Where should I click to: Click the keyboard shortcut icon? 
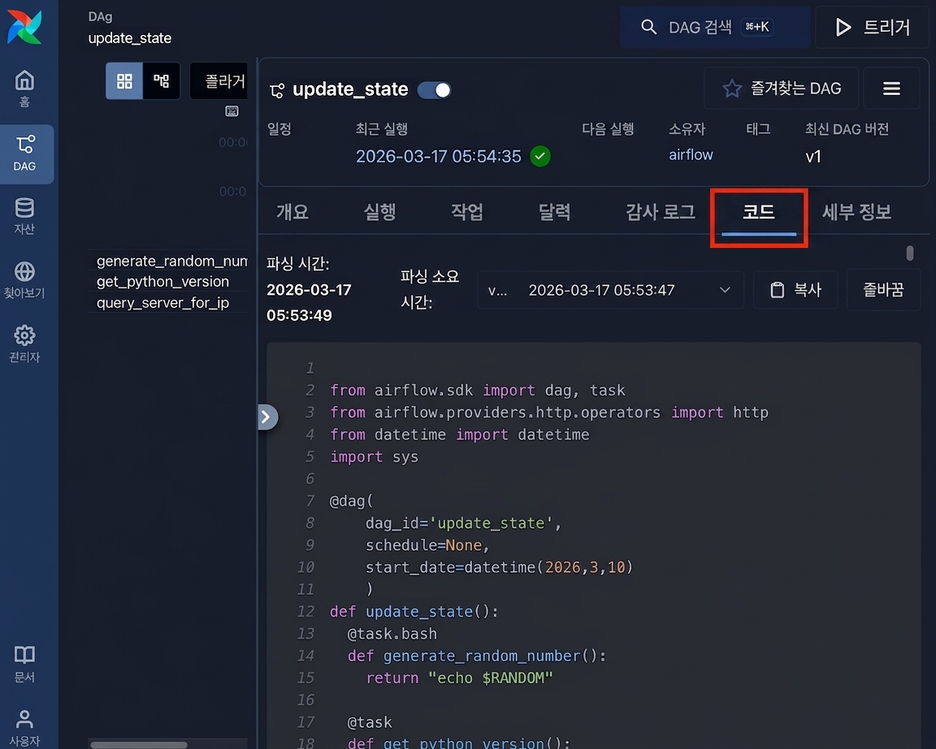232,111
